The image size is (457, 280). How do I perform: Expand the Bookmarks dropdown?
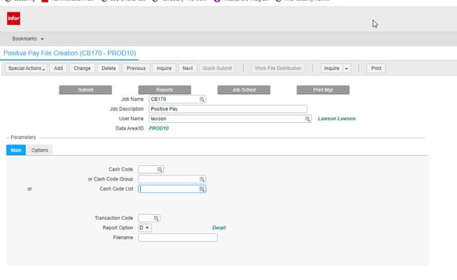[28, 39]
